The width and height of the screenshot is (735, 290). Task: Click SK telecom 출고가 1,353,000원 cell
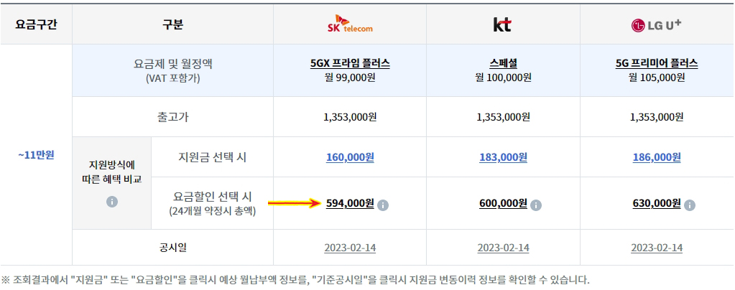(350, 117)
